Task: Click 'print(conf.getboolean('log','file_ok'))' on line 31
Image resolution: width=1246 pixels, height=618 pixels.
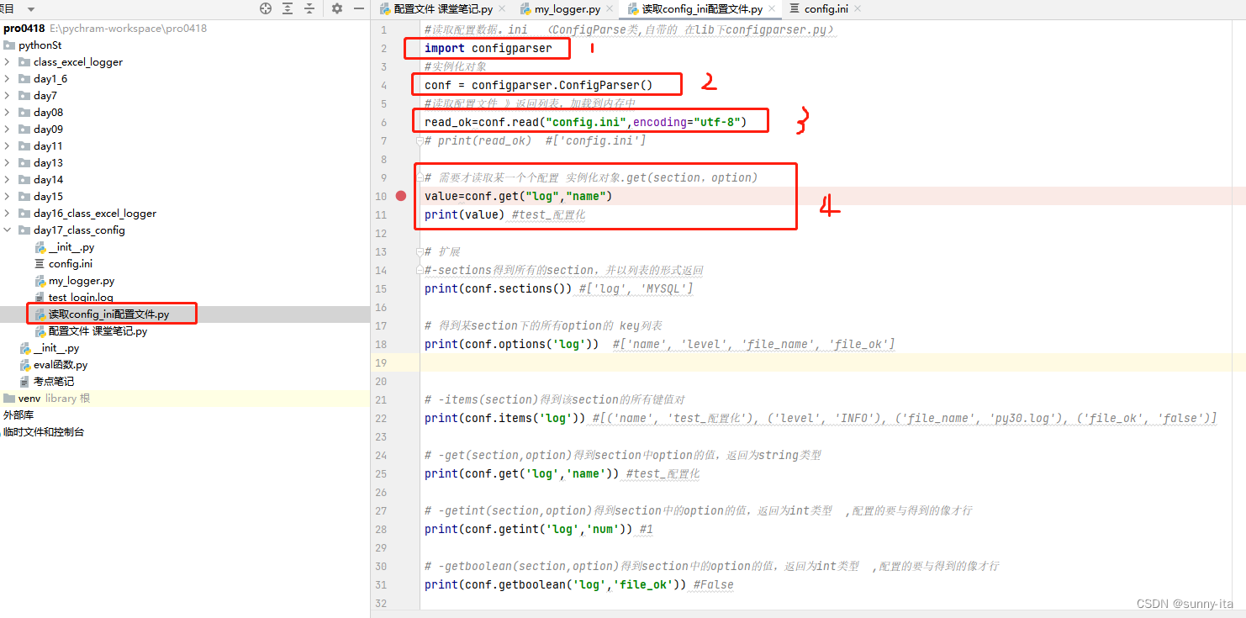Action: [556, 584]
